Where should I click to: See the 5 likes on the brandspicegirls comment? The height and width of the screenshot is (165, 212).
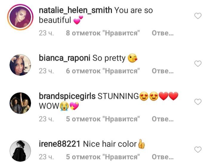(103, 119)
